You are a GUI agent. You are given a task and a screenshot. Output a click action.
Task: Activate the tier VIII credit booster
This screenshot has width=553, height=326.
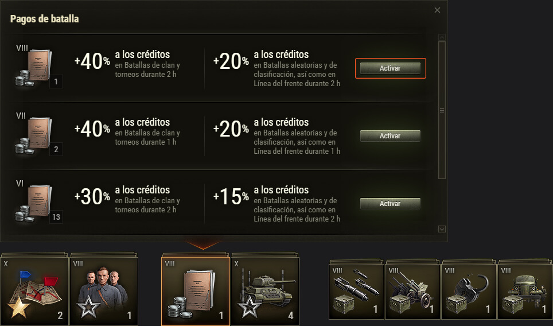pos(390,68)
